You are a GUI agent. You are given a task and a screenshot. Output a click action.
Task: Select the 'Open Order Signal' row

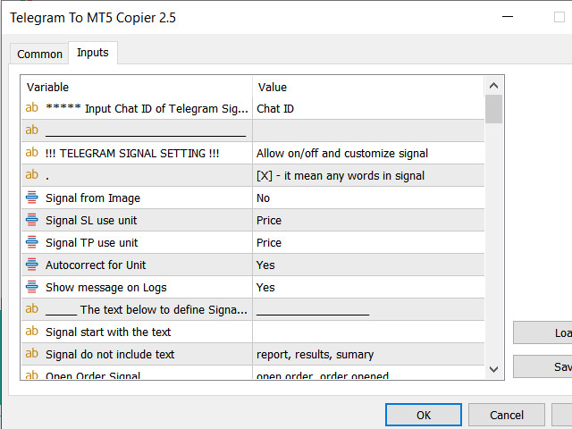(x=253, y=373)
